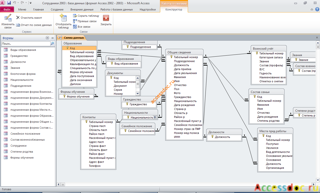Click the horizontal scrollbar thumb below the diagram

(x=63, y=184)
